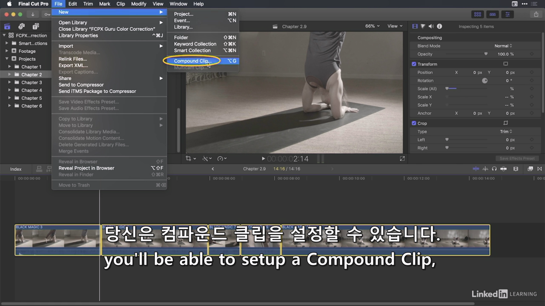Viewport: 545px width, 306px height.
Task: Expand the Chapter 1 folder
Action: coord(10,67)
